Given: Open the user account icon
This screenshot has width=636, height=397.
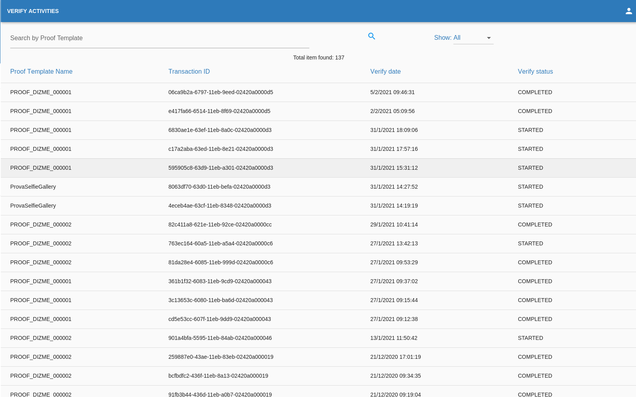Looking at the screenshot, I should point(629,11).
